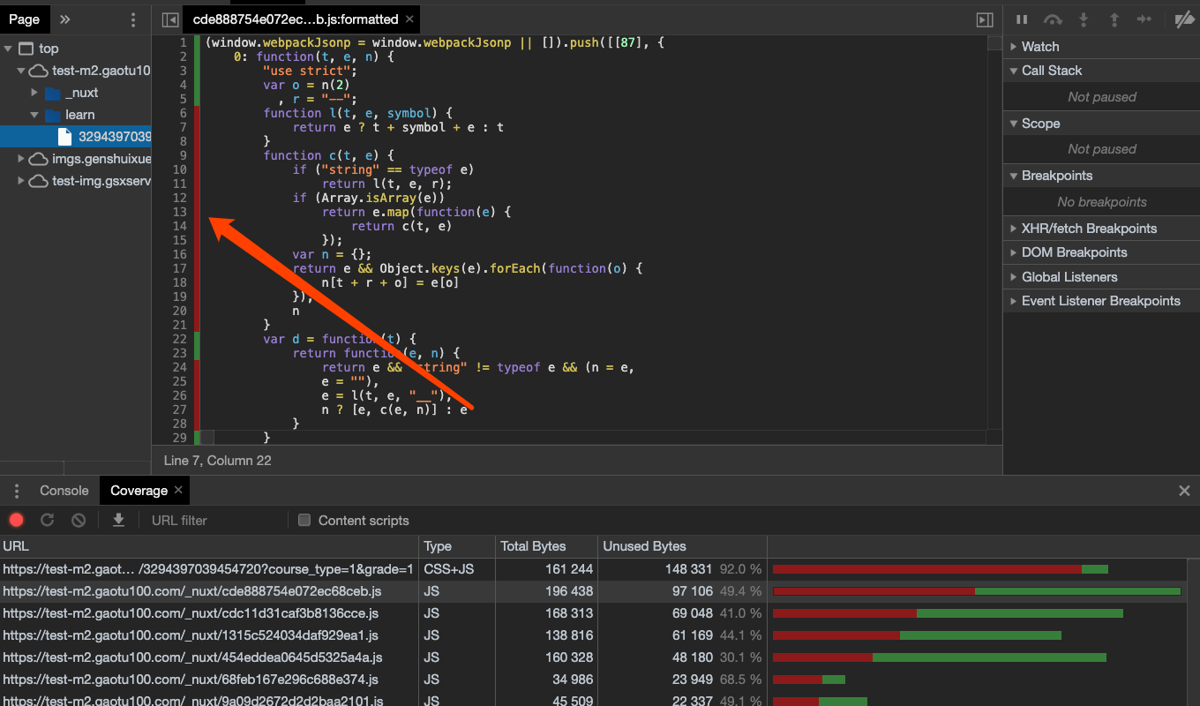Click the Step debugger arrow icon
The image size is (1200, 706).
pyautogui.click(x=1144, y=19)
